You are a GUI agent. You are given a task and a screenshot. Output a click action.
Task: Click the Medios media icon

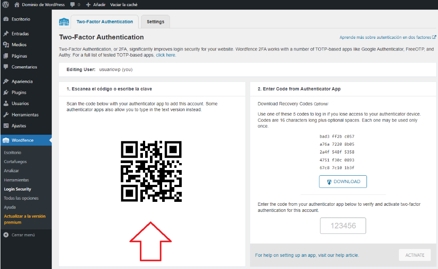point(6,45)
